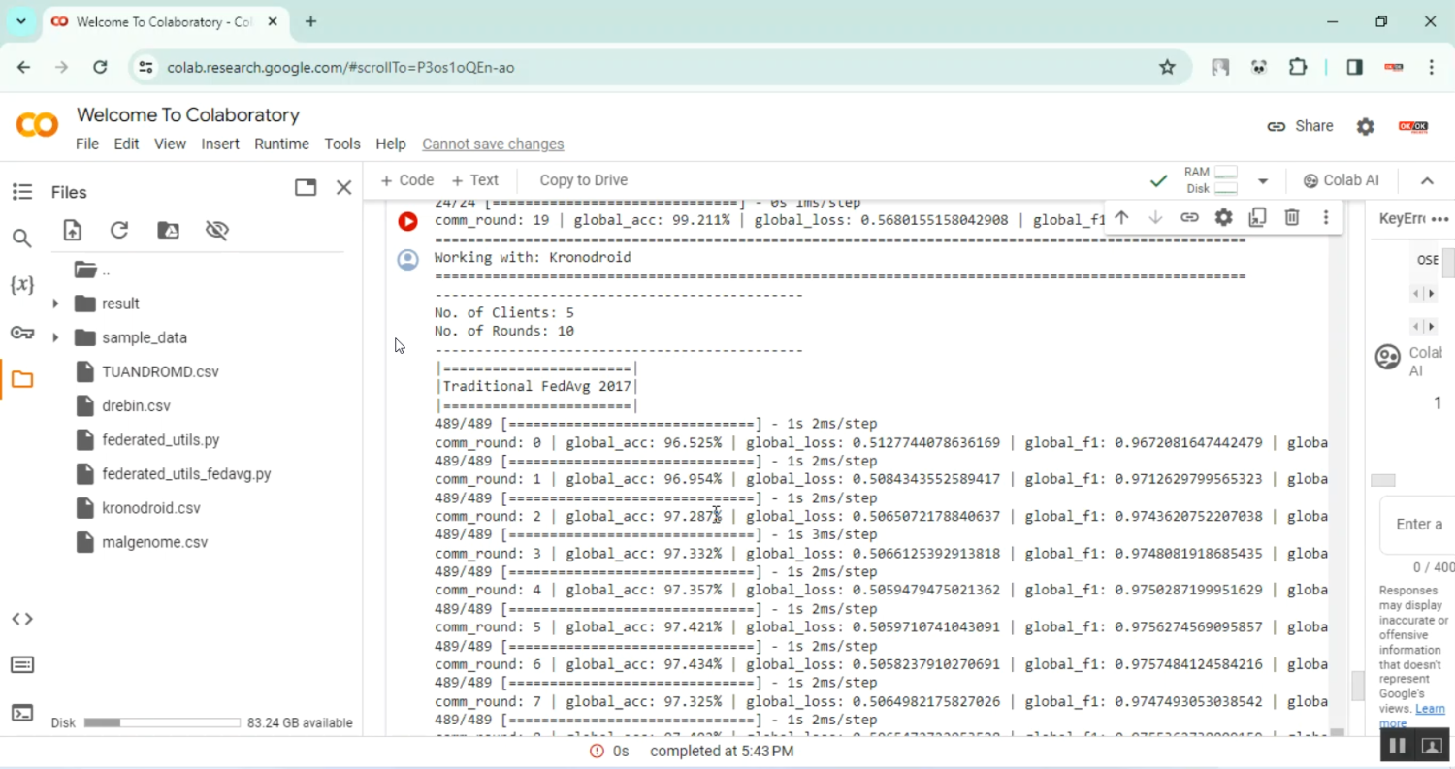This screenshot has width=1455, height=769.
Task: Delete the cell using trash icon
Action: (1291, 217)
